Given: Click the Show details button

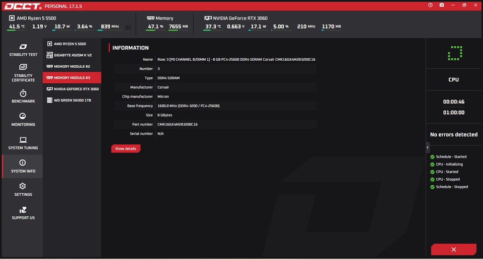Looking at the screenshot, I should (x=126, y=149).
